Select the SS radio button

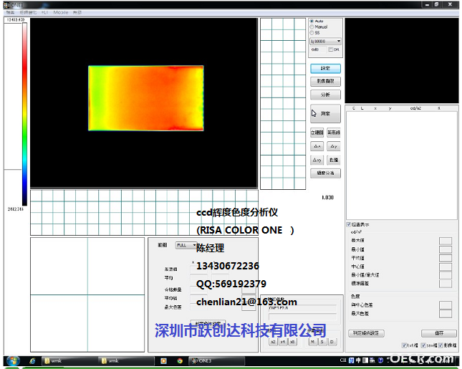pyautogui.click(x=312, y=33)
